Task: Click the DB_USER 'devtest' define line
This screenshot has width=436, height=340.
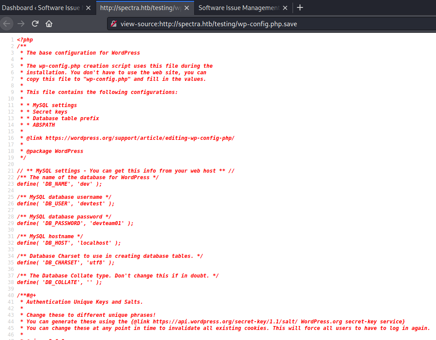Action: pos(66,204)
